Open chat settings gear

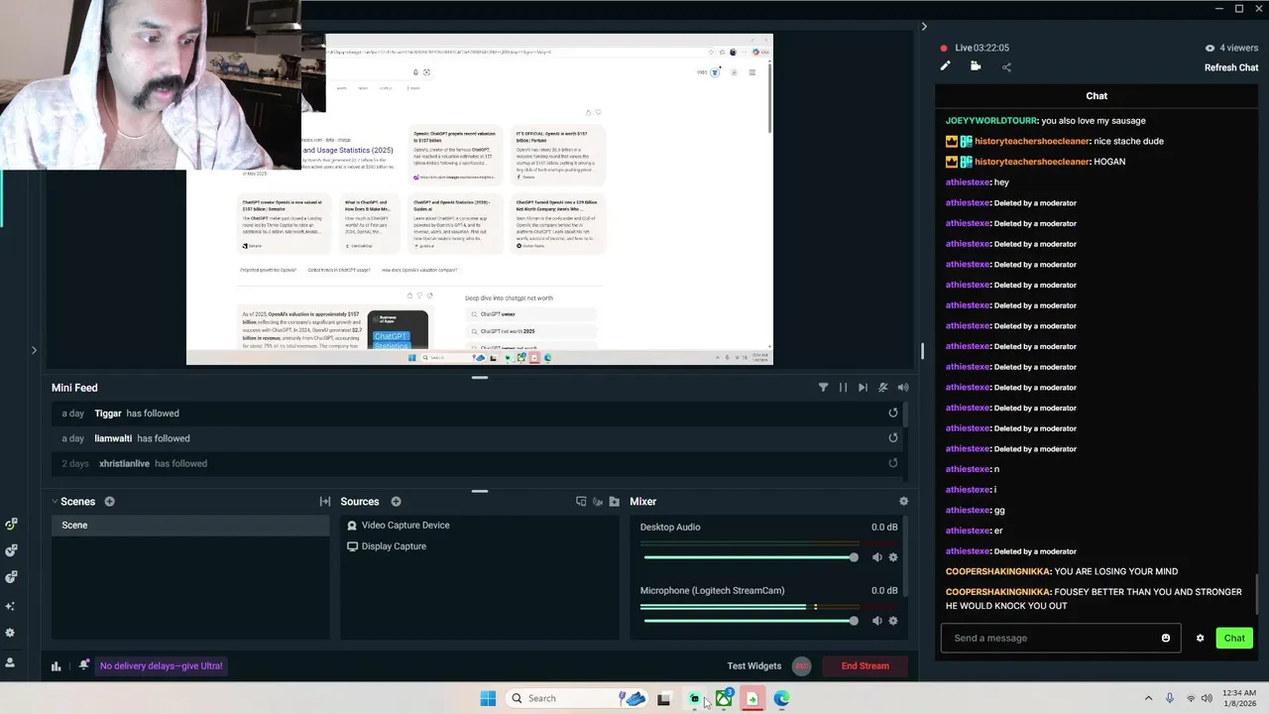(1200, 638)
